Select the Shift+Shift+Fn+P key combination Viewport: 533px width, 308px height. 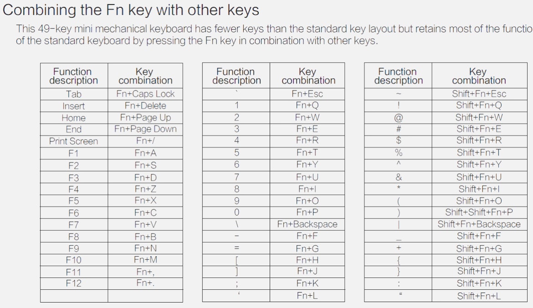pos(479,212)
